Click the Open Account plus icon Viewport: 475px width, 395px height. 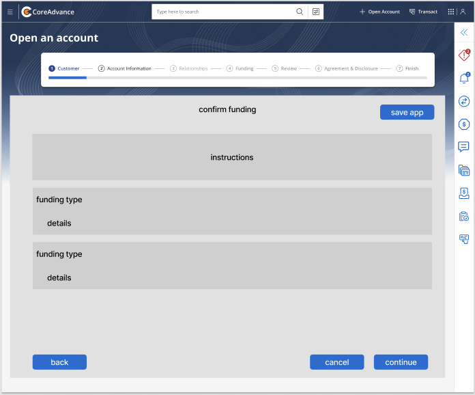coord(362,12)
